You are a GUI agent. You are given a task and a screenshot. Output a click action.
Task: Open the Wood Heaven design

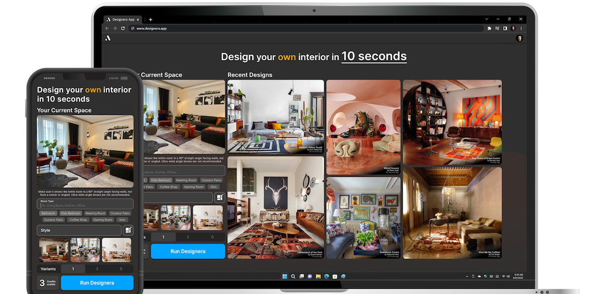pos(364,127)
